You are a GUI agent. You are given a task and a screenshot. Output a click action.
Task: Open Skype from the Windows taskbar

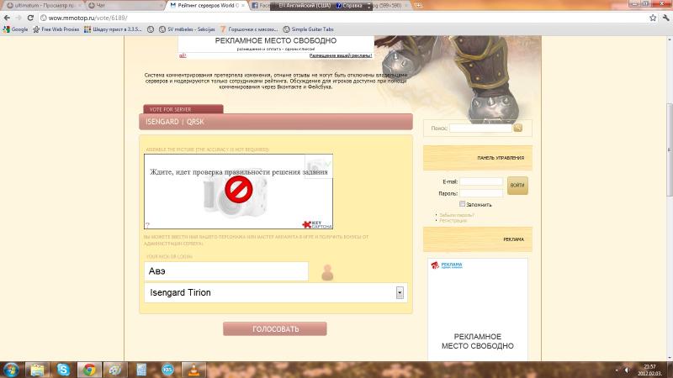pos(63,369)
